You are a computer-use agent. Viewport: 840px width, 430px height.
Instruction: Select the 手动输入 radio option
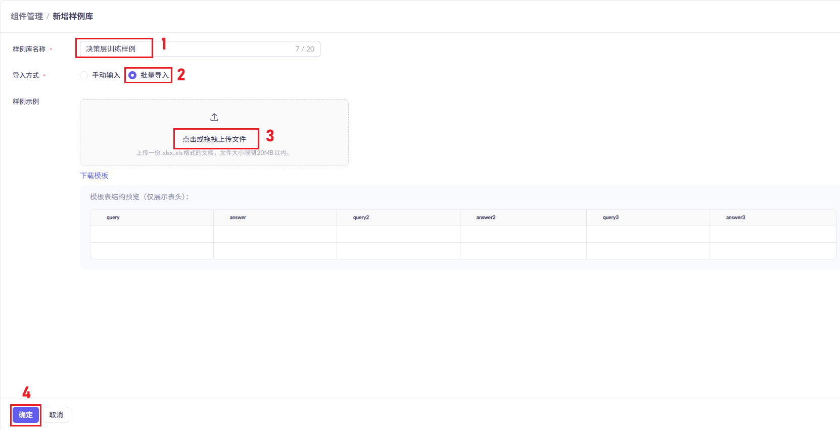(84, 75)
